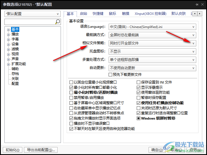This screenshot has height=155, width=207.
Task: Expand the 播放 tree node
Action: (x=9, y=35)
